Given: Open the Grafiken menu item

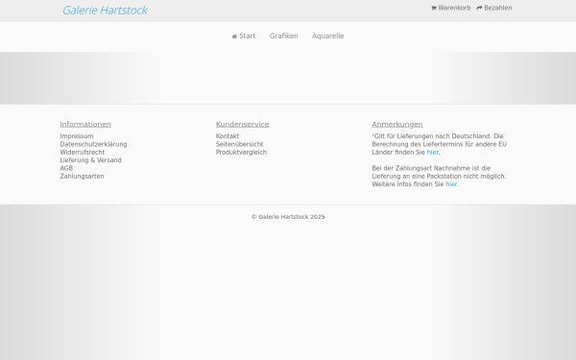Looking at the screenshot, I should coord(283,36).
